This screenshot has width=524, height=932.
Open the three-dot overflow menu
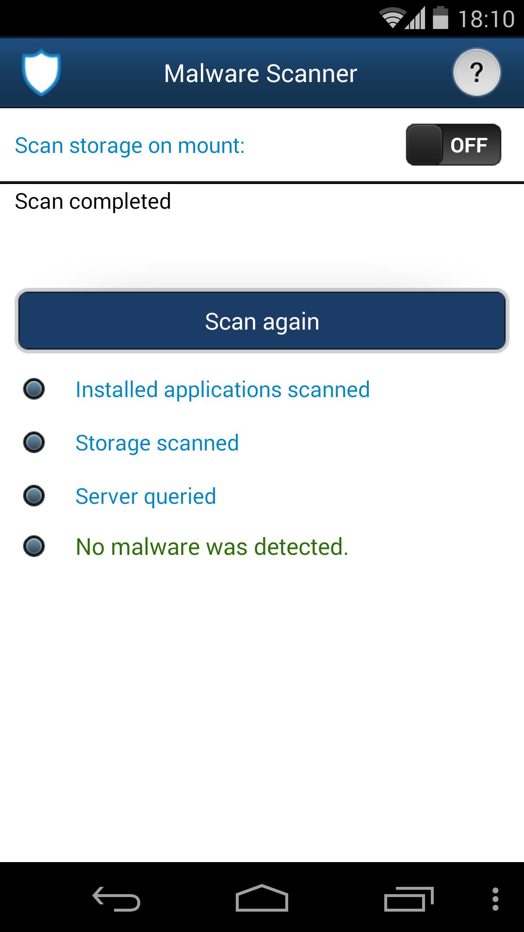coord(495,899)
